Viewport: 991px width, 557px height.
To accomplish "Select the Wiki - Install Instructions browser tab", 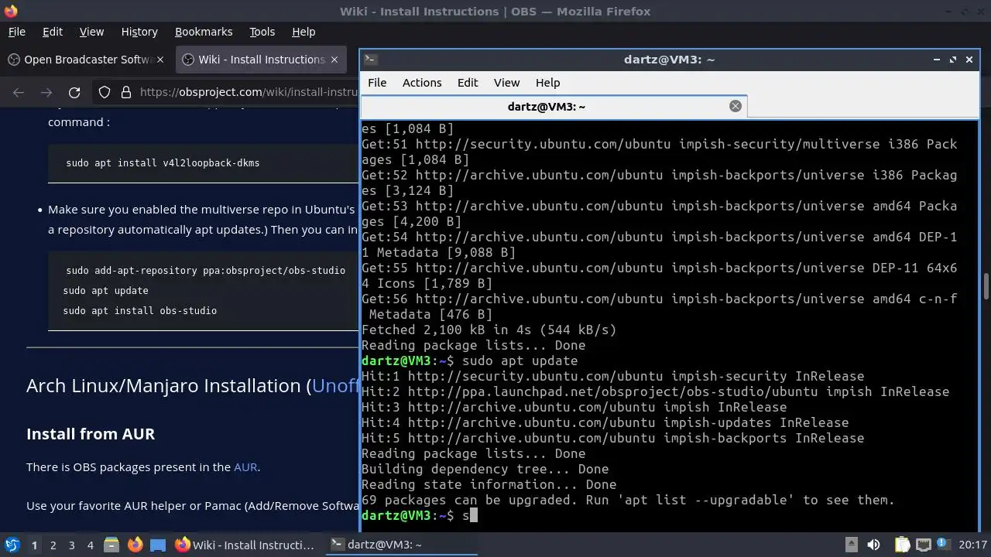I will click(262, 60).
